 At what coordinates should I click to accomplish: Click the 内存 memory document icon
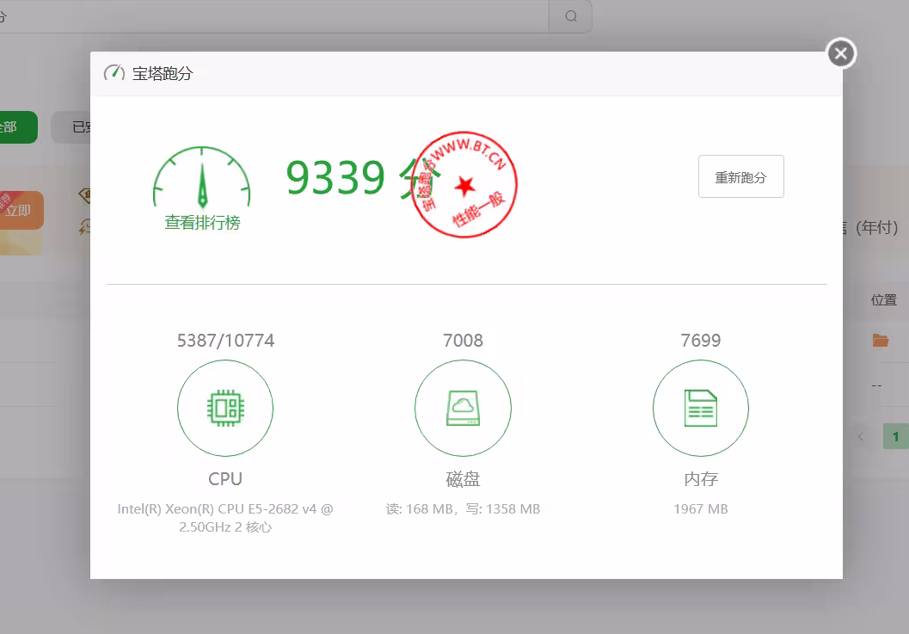coord(700,408)
